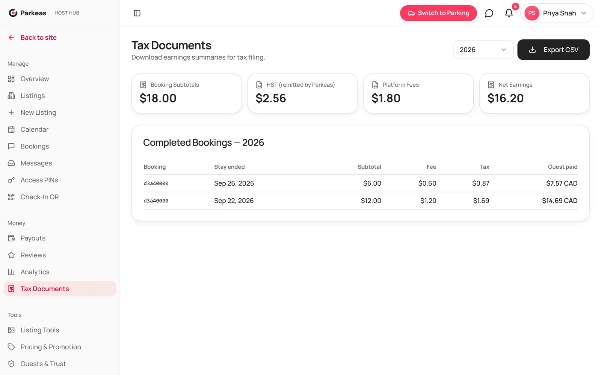The image size is (601, 375).
Task: Click the Booking Subtotals $18.00 card
Action: click(187, 93)
